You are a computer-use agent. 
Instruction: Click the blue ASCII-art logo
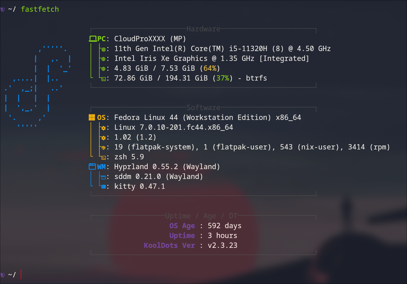[x=38, y=86]
